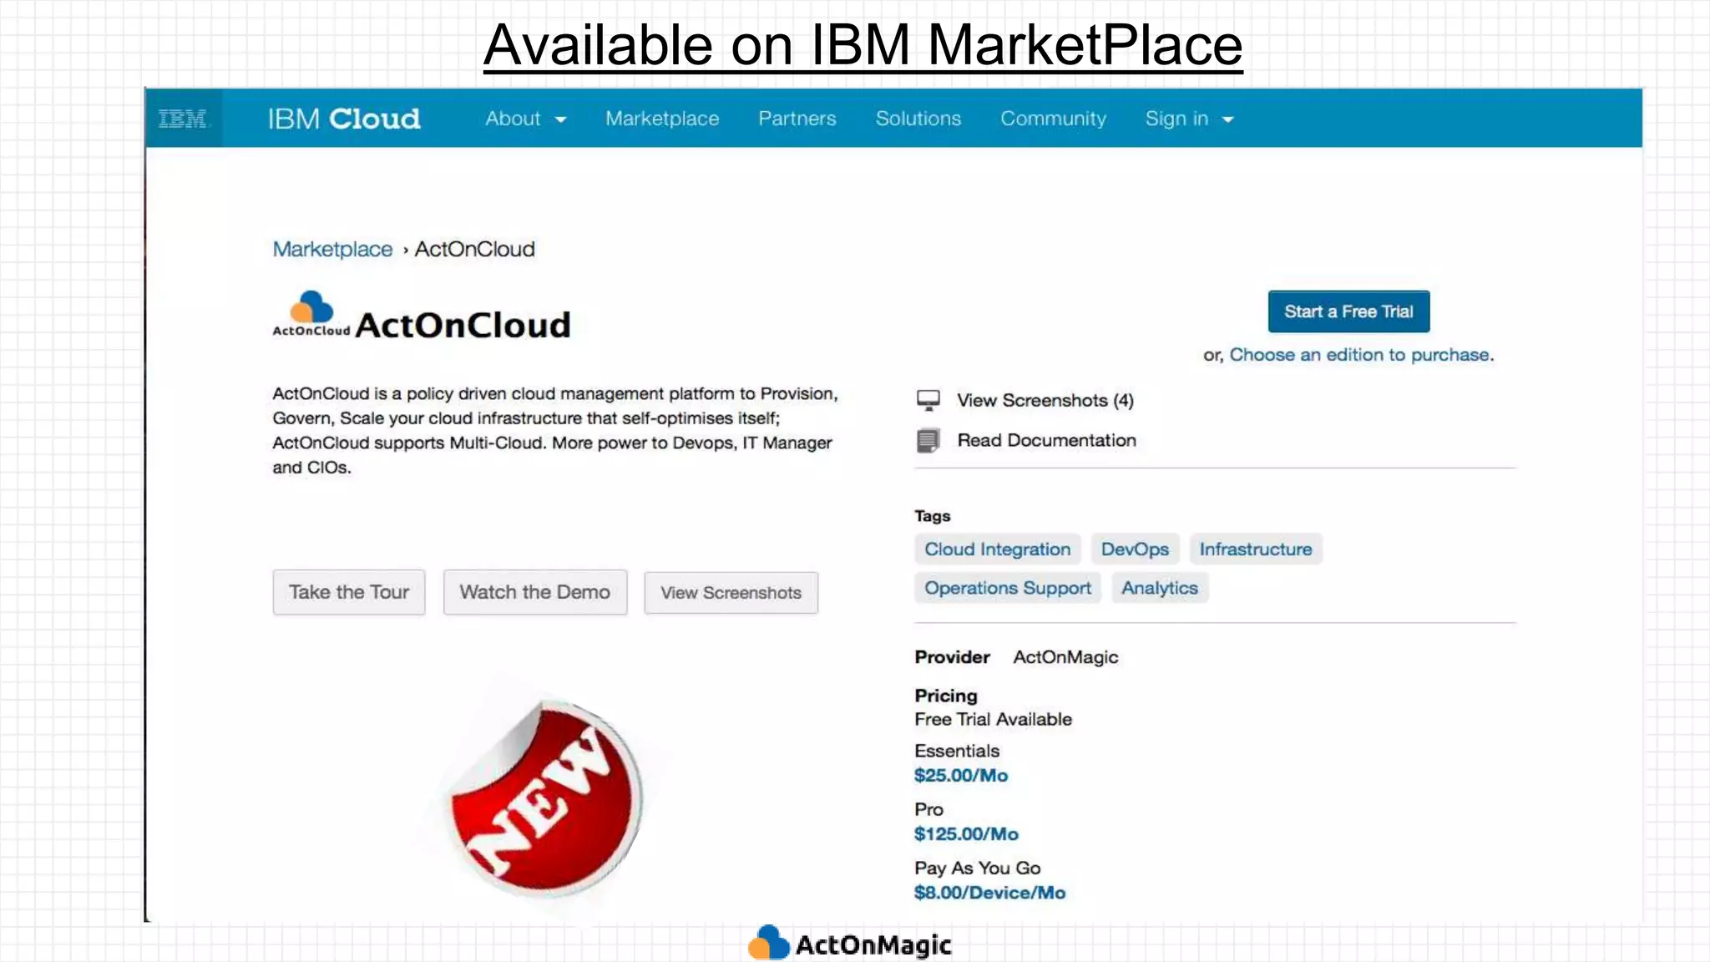Screen dimensions: 1710x962
Task: Click the ActOnCloud cloud logo icon
Action: (311, 313)
